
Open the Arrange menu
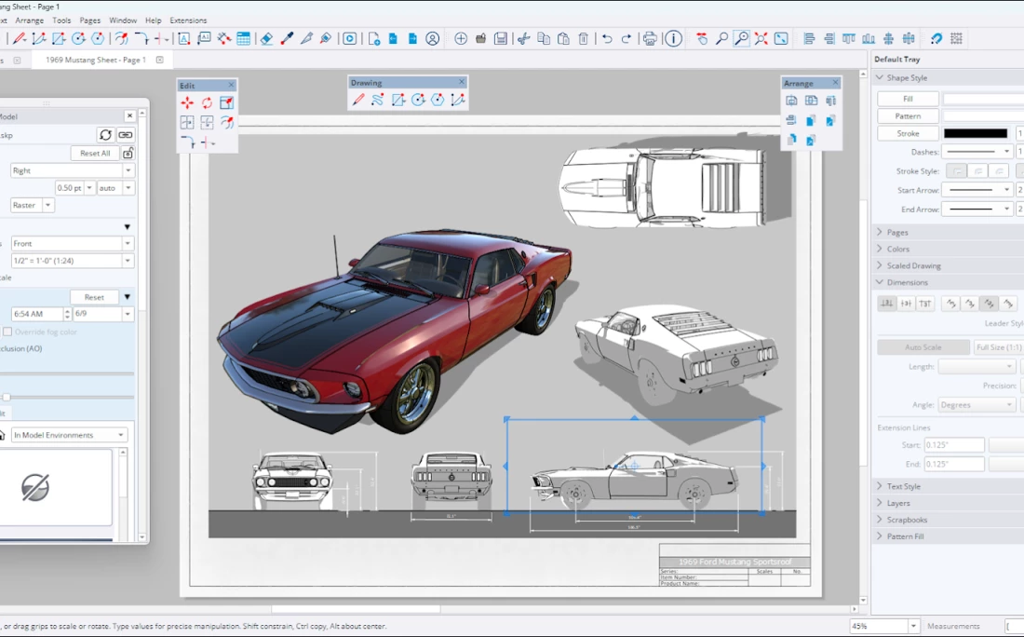coord(30,20)
